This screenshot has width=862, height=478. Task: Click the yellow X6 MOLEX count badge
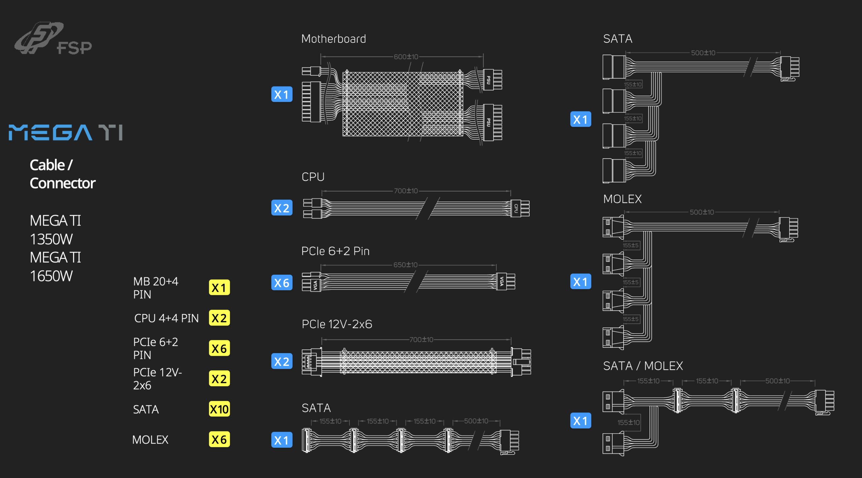point(219,439)
